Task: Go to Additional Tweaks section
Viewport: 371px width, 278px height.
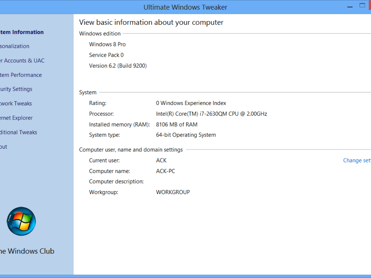Action: 19,132
